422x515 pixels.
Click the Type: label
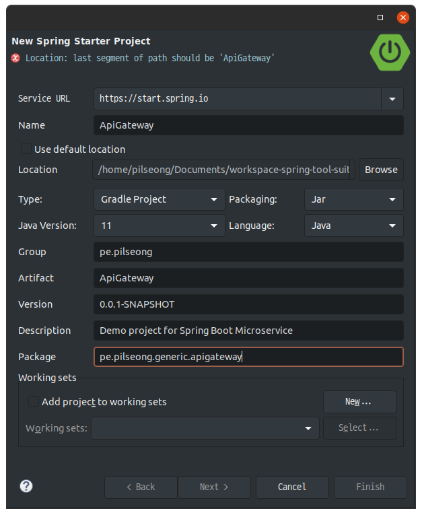click(30, 199)
